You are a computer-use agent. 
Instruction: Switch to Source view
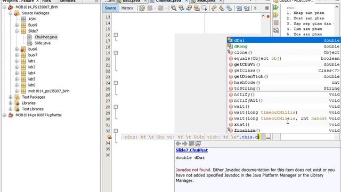click(110, 8)
